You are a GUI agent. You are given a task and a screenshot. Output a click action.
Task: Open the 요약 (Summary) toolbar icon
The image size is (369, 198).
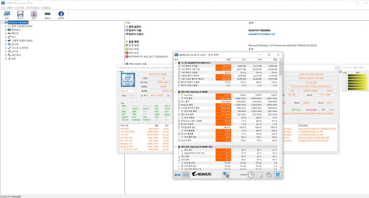[7, 15]
